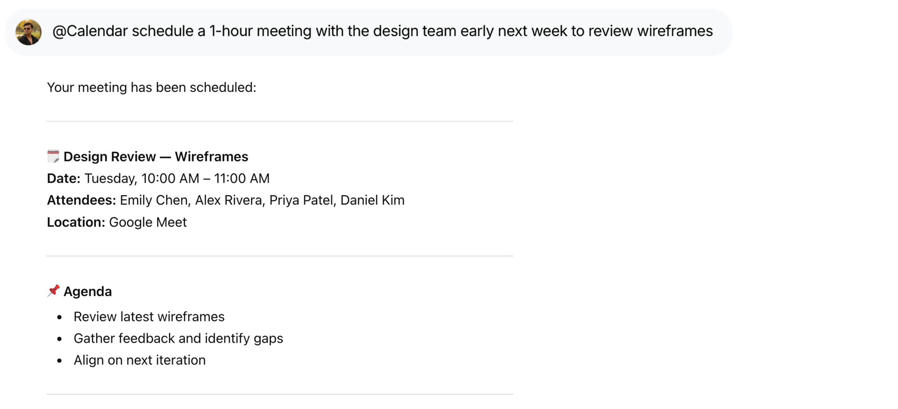Select attendee Emily Chen

tap(153, 200)
